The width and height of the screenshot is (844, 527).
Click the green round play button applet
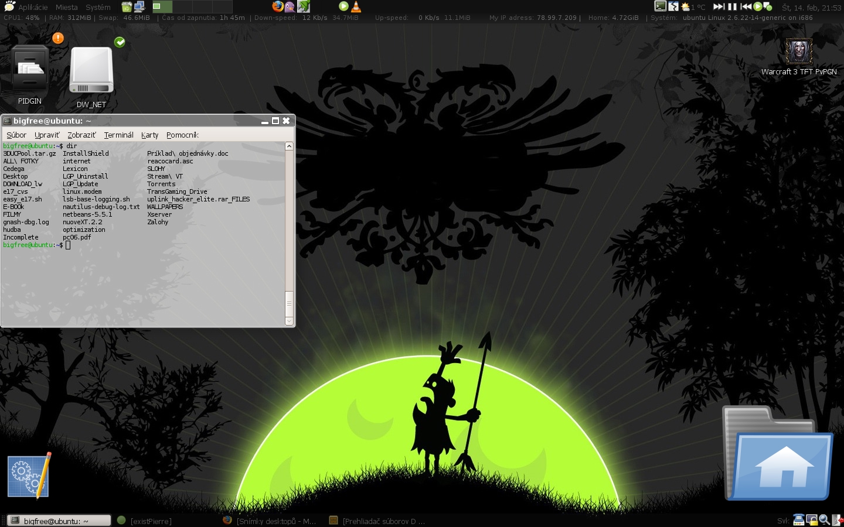pyautogui.click(x=758, y=7)
